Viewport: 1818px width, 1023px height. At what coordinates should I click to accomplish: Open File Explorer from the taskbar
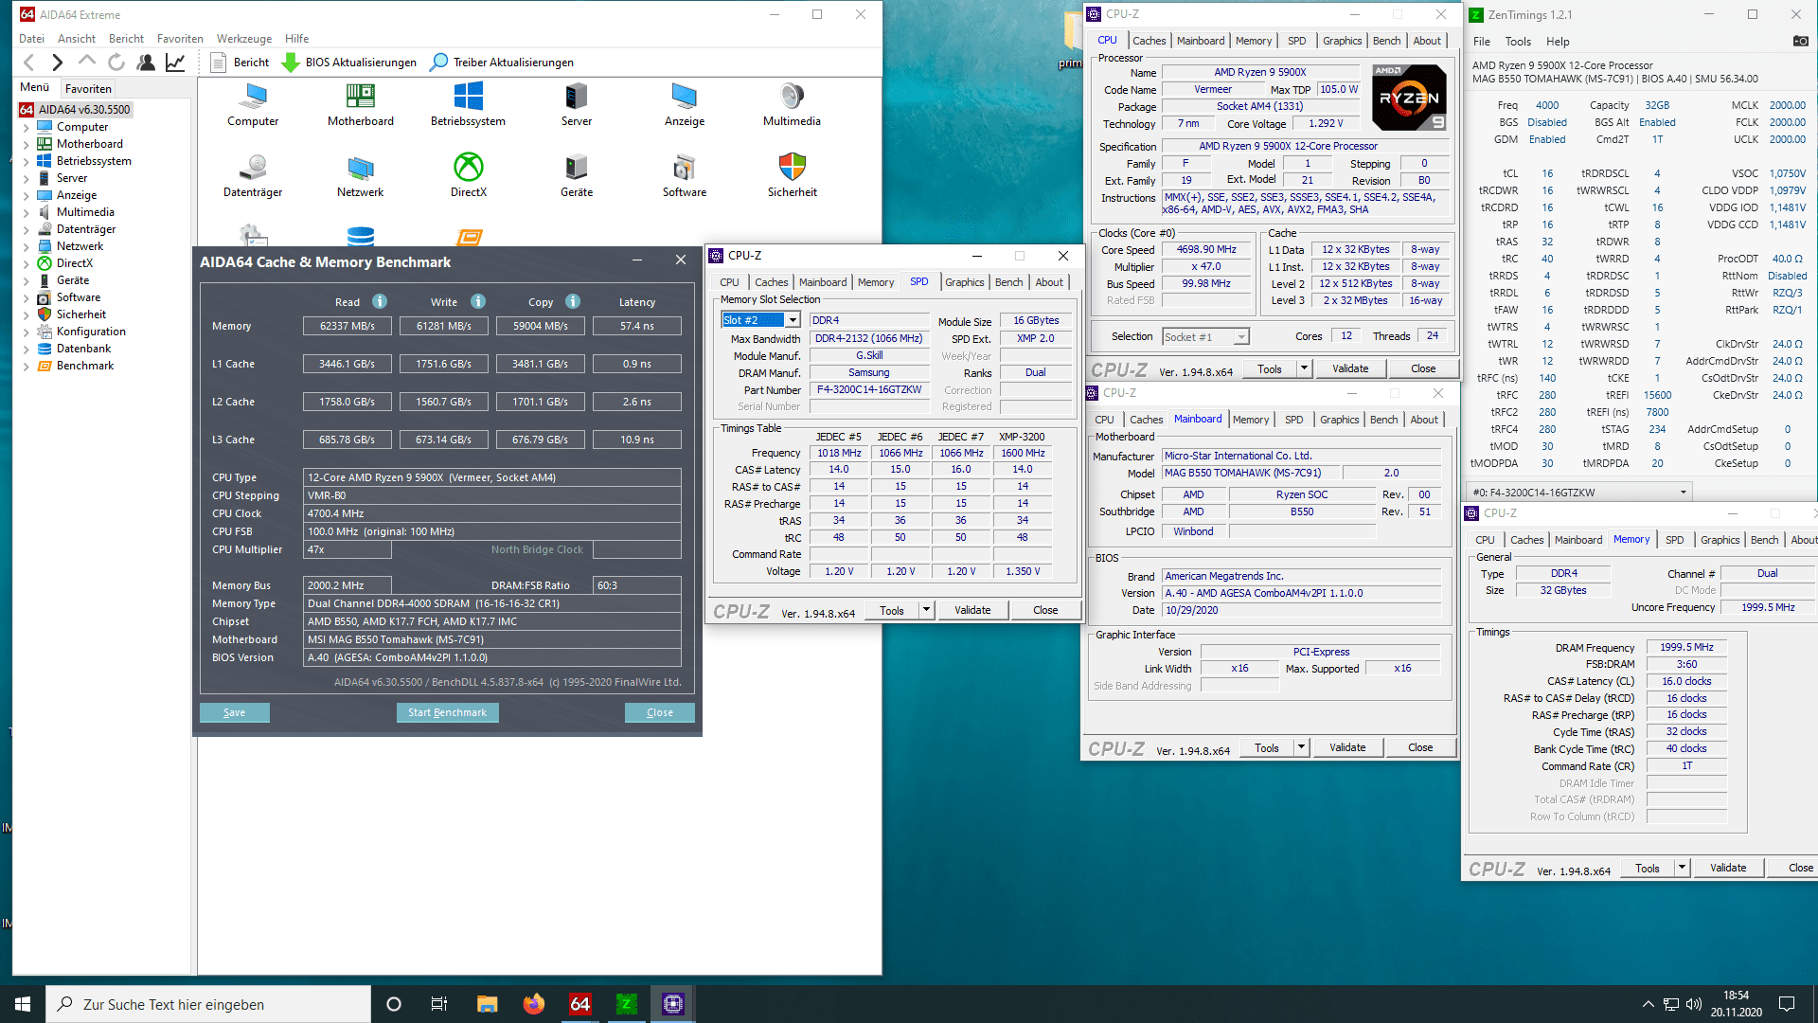(487, 1004)
